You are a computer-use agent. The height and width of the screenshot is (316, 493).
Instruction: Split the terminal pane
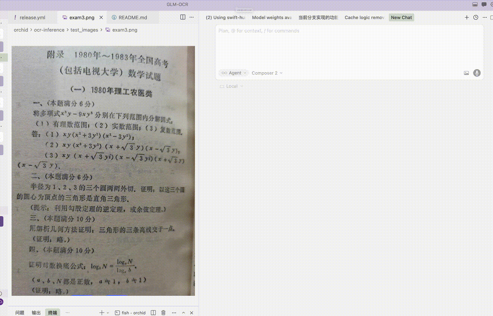pos(153,313)
